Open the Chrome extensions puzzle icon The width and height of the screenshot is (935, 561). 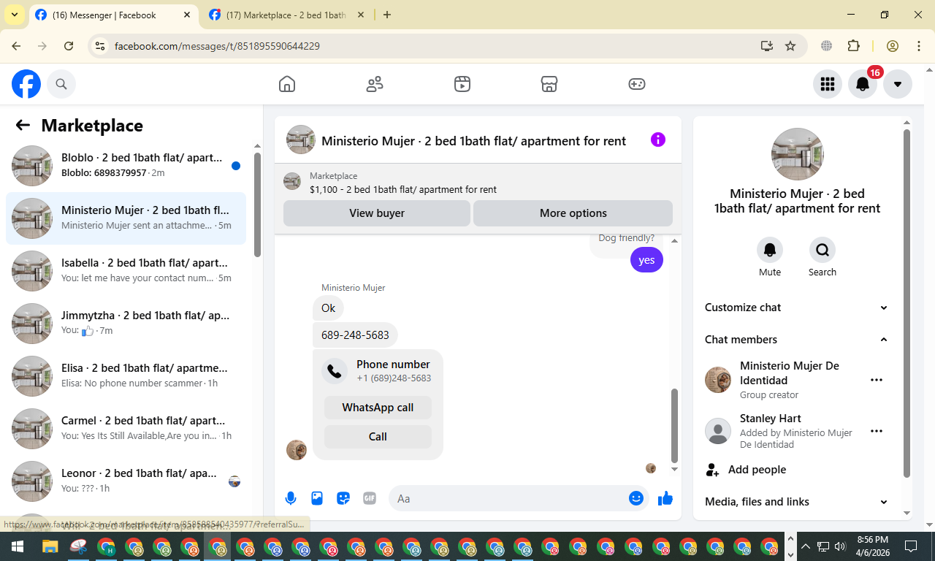[x=853, y=46]
